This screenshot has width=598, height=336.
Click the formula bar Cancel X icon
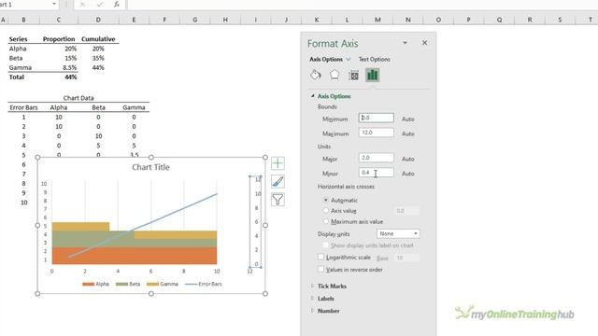click(x=82, y=4)
